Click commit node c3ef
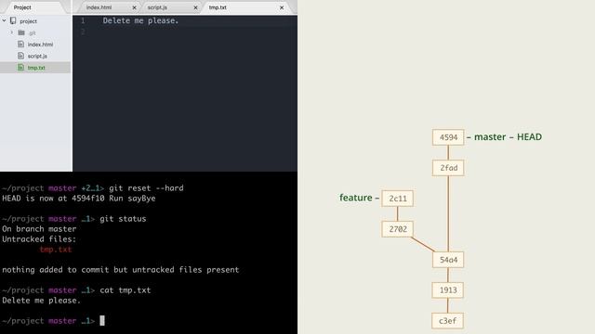 (x=448, y=321)
